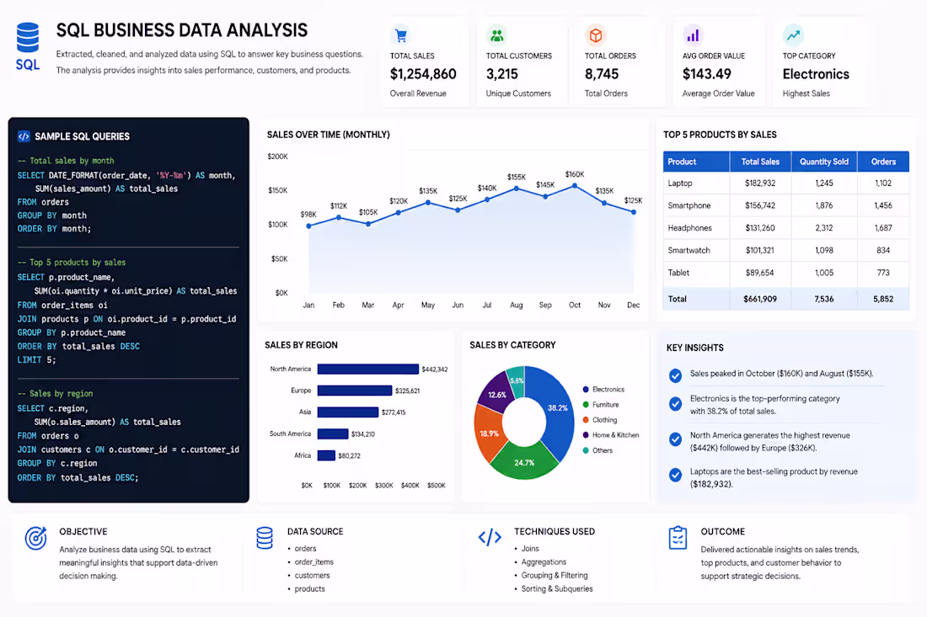Click the KEY INSIGHTS heading
The image size is (927, 617).
pyautogui.click(x=694, y=348)
